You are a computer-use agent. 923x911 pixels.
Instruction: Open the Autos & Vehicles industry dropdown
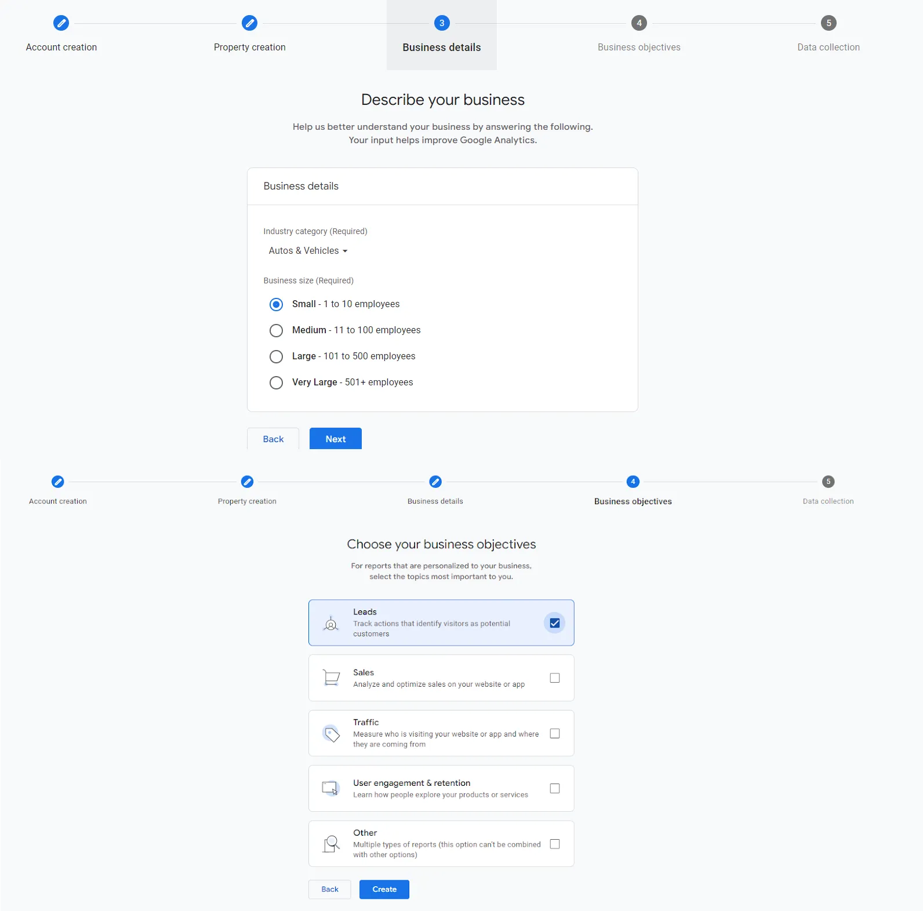(x=308, y=251)
